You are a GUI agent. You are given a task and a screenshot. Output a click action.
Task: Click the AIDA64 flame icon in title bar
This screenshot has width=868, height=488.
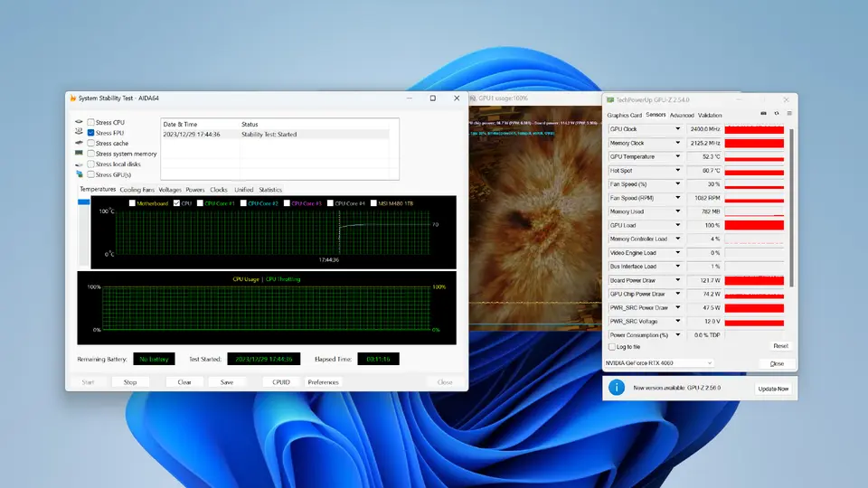pos(72,98)
